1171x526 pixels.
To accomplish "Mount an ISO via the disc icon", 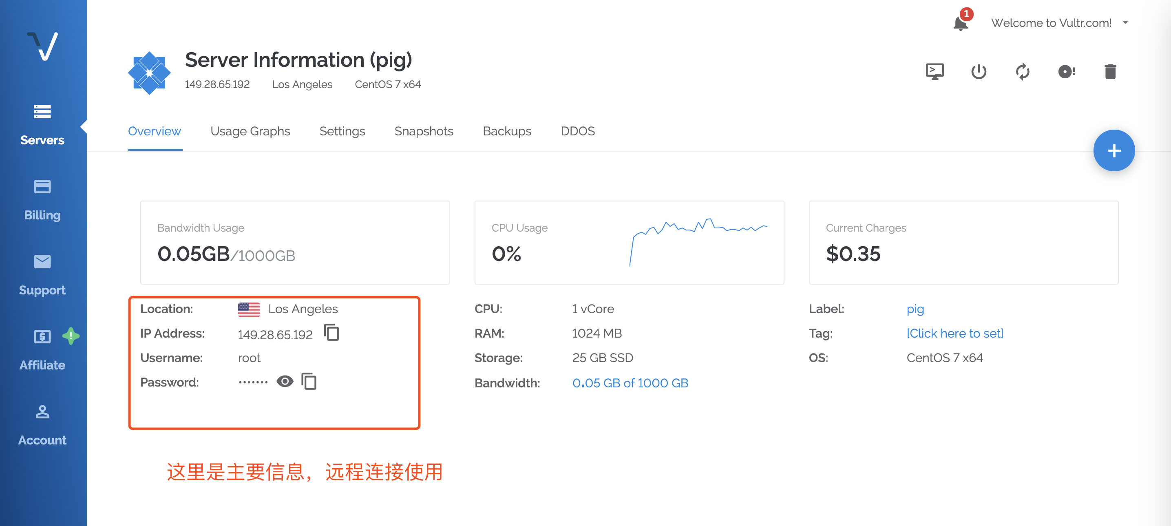I will [1066, 71].
